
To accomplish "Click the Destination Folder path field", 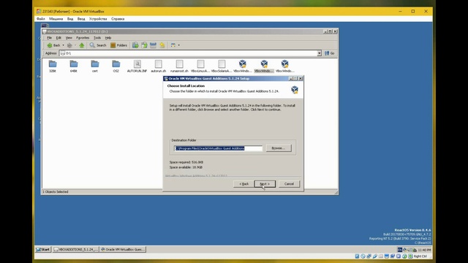I will [218, 148].
